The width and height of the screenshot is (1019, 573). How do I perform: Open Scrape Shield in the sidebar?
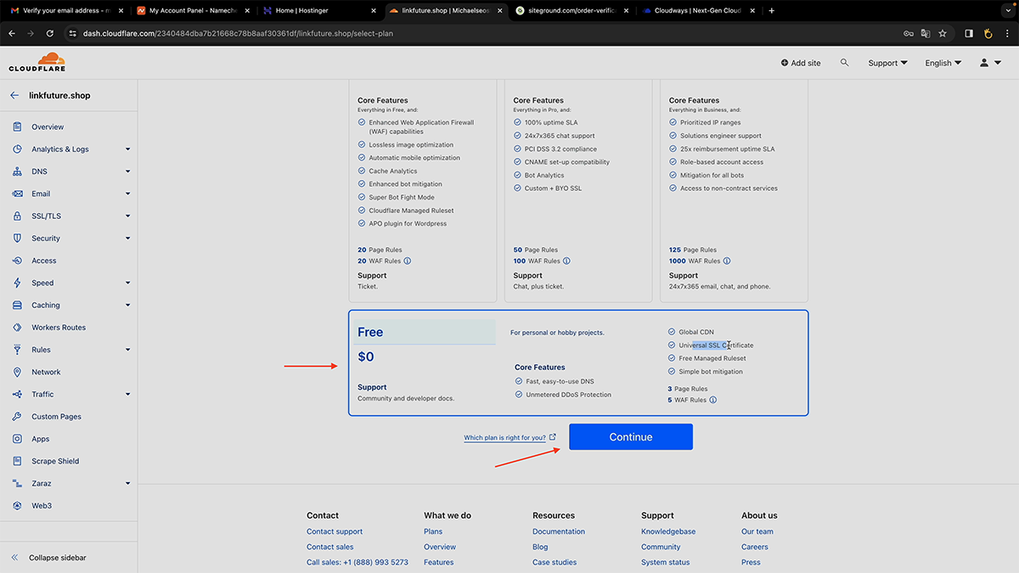click(55, 461)
